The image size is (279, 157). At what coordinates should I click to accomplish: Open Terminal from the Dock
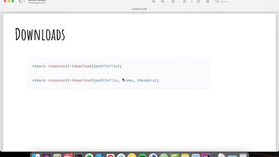pyautogui.click(x=78, y=155)
